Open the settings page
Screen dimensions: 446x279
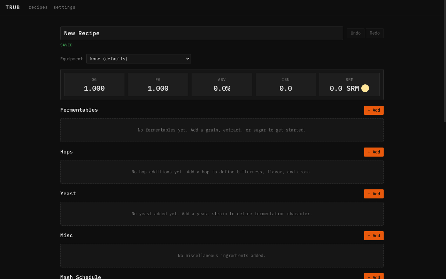coord(64,7)
